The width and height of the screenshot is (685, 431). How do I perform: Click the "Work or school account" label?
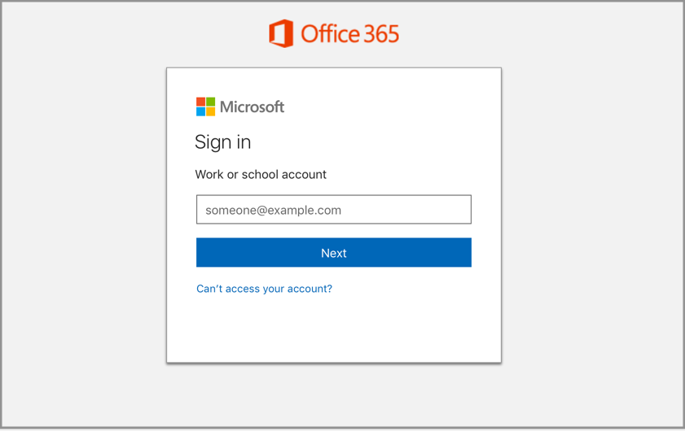click(x=261, y=174)
